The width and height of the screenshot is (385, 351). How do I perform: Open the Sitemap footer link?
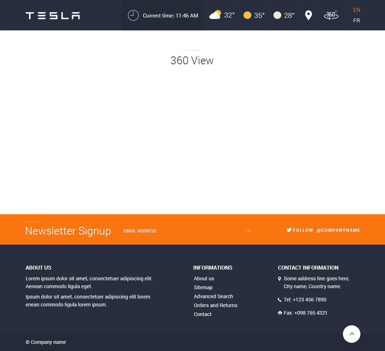pyautogui.click(x=203, y=287)
